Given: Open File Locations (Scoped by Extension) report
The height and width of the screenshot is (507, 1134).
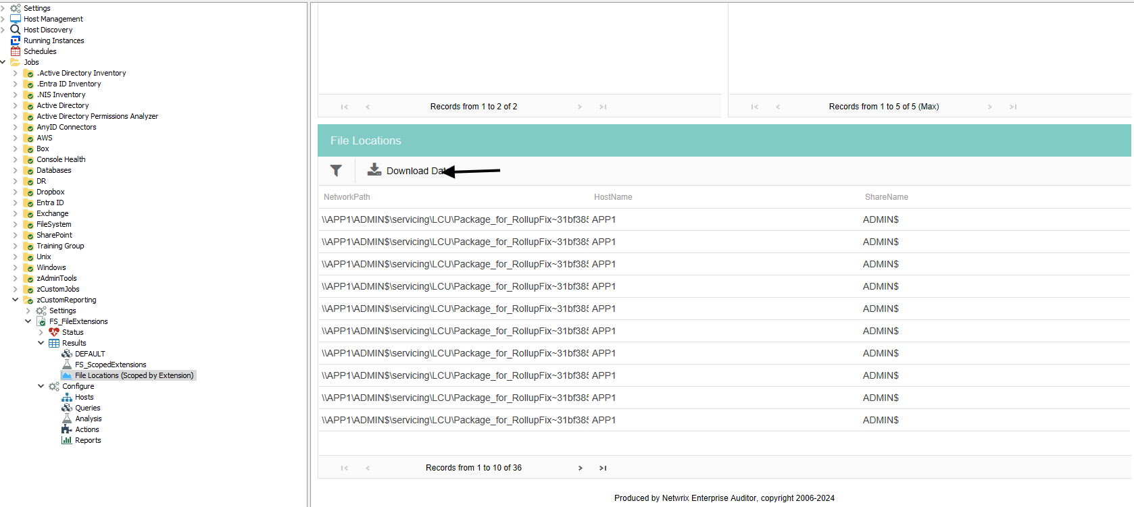Looking at the screenshot, I should (x=134, y=375).
